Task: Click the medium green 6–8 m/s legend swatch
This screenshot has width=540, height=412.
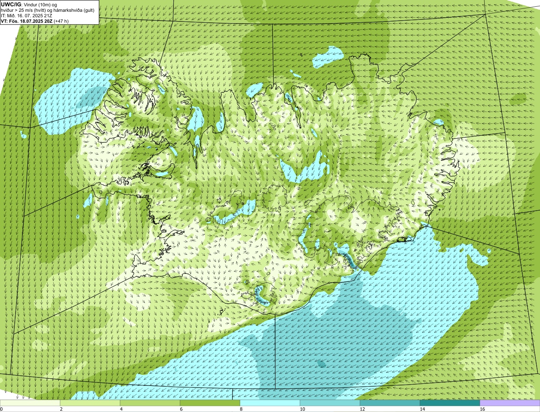Action: coord(210,403)
